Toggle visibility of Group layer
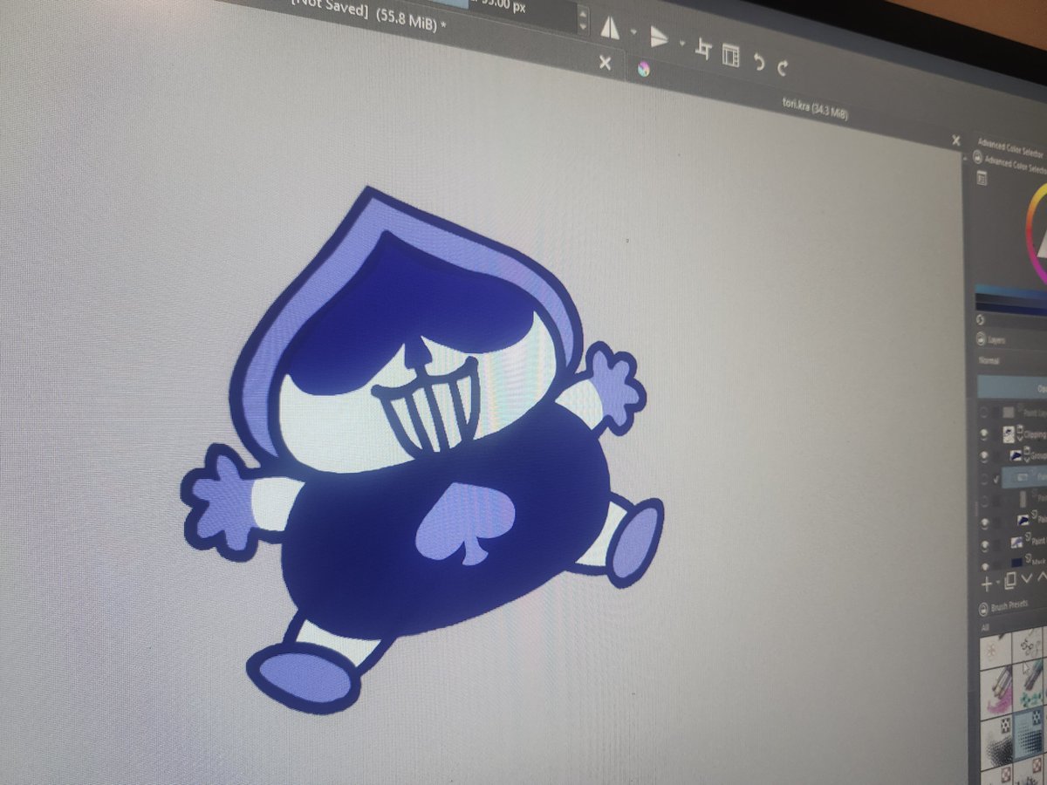The height and width of the screenshot is (785, 1047). pyautogui.click(x=983, y=455)
